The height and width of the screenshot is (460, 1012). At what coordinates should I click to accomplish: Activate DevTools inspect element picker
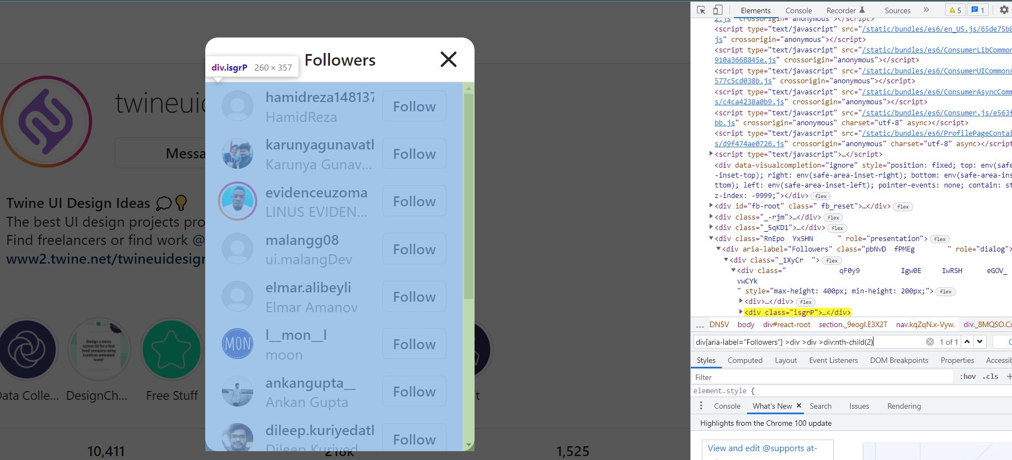pyautogui.click(x=701, y=10)
